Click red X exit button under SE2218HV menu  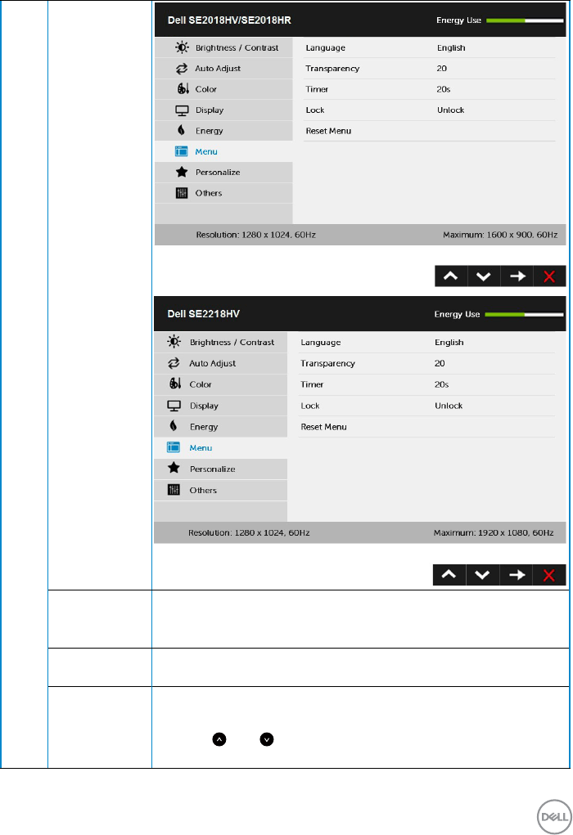pos(549,575)
